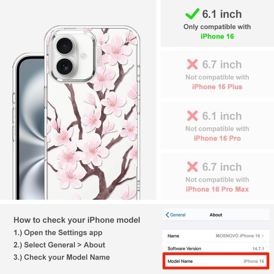Tap the Software Version row
Viewport: 274px width, 274px height.
(216, 249)
